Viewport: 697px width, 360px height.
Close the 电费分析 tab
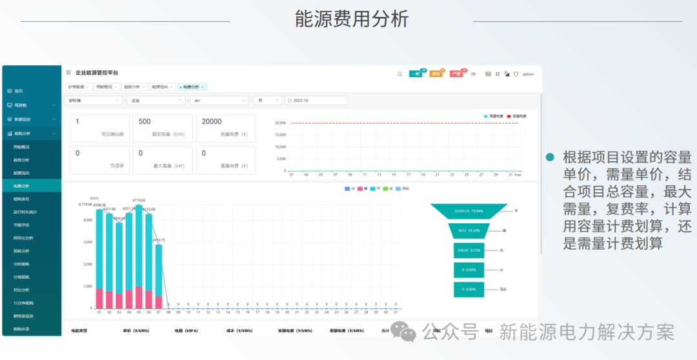tap(202, 87)
